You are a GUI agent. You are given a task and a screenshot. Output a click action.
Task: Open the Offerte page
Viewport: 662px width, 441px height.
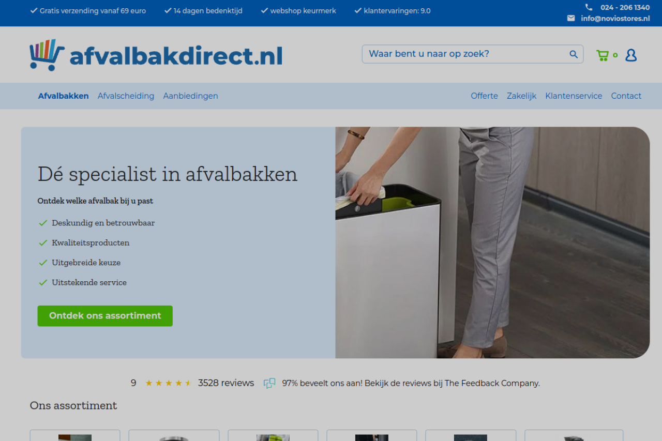tap(484, 96)
